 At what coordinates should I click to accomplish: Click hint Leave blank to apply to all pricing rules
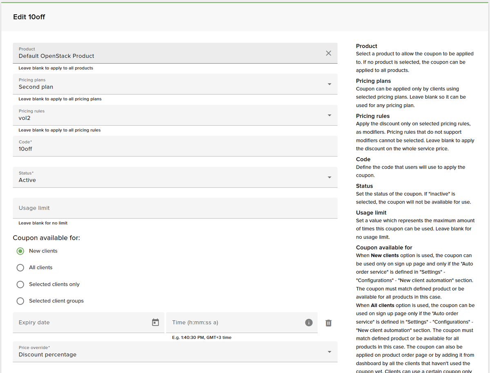(60, 130)
